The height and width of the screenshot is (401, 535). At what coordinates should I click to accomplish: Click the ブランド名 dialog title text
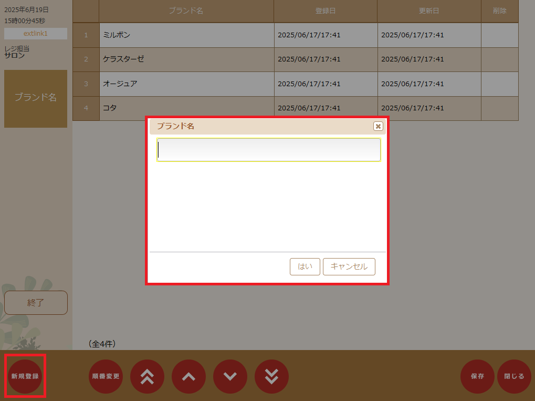175,126
